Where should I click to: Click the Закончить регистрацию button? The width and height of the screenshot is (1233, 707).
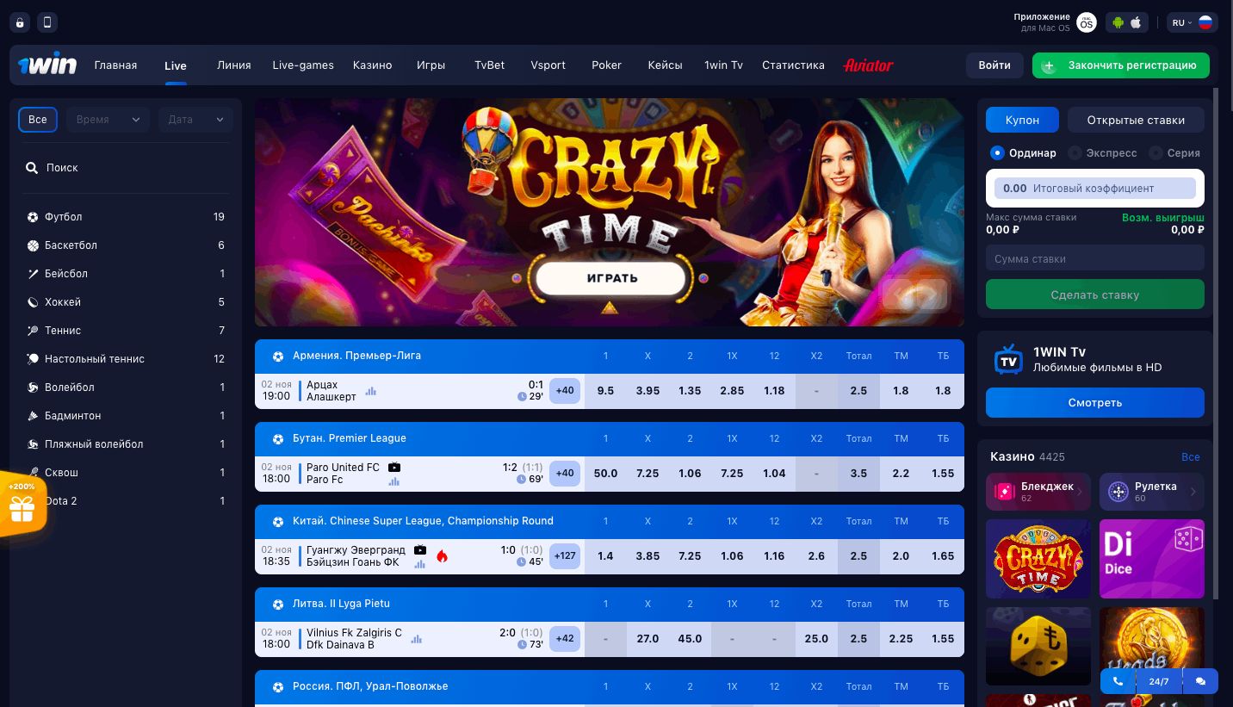click(1121, 65)
